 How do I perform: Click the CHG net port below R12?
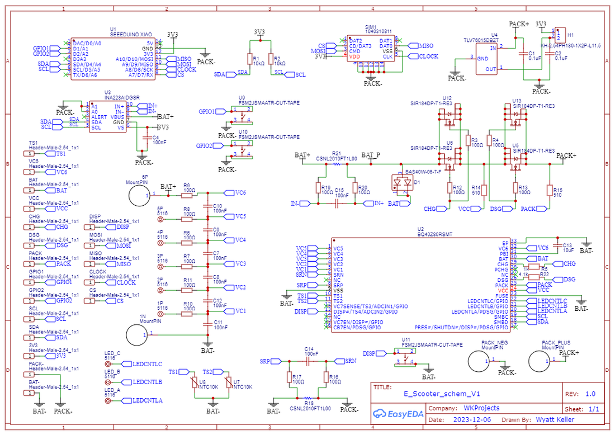[x=436, y=209]
